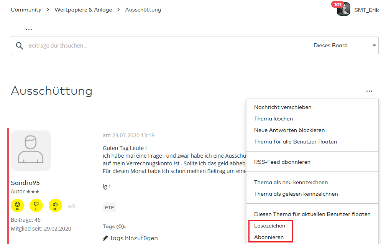Open the 101 notifications badge

[x=338, y=5]
